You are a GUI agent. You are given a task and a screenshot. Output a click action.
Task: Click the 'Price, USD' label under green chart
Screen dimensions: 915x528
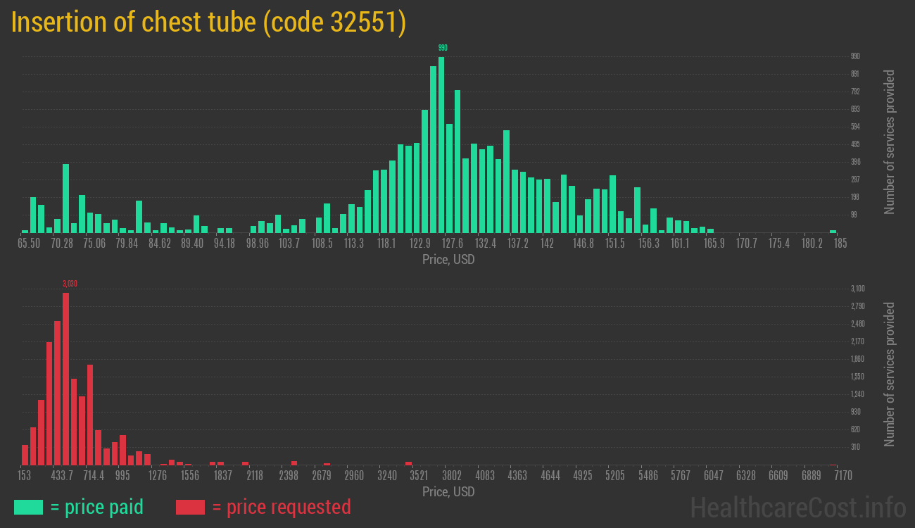pos(448,259)
